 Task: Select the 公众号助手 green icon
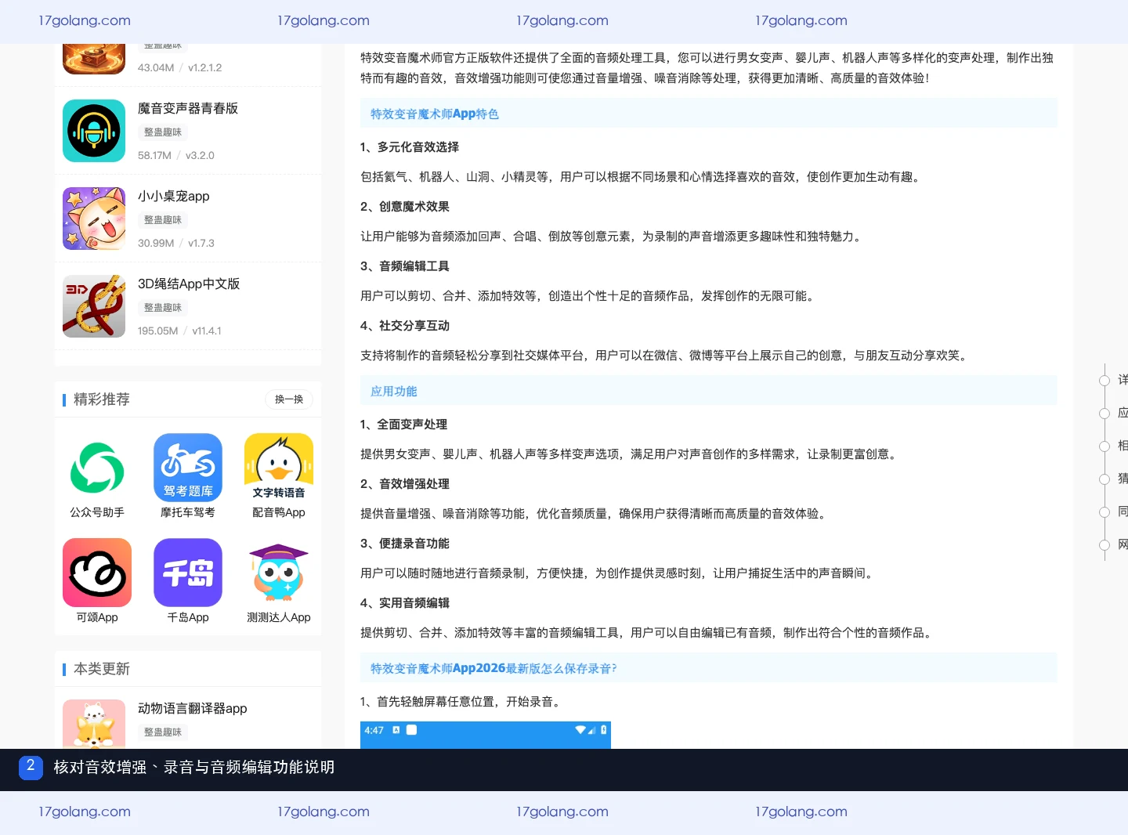coord(97,468)
